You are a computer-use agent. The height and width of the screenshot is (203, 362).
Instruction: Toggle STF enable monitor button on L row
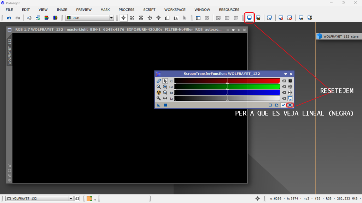290,98
